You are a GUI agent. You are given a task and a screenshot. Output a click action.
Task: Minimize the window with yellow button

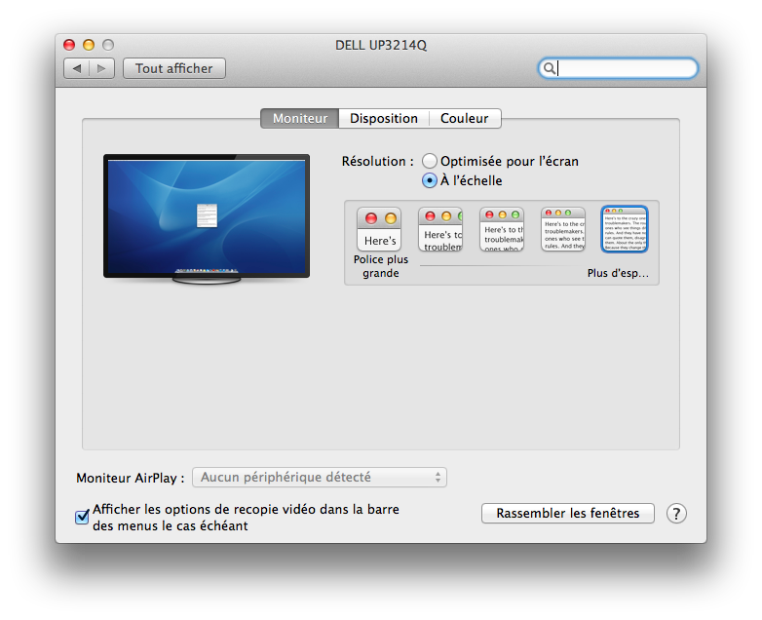tap(89, 45)
